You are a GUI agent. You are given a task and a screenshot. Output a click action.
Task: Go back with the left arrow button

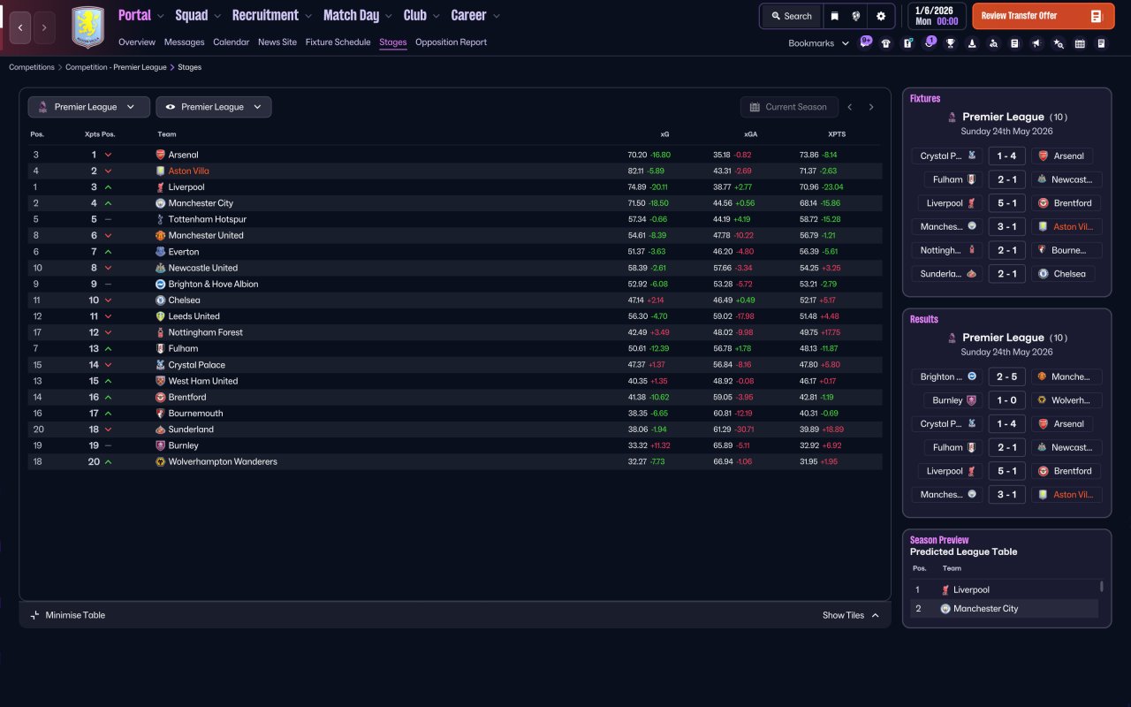click(x=20, y=27)
